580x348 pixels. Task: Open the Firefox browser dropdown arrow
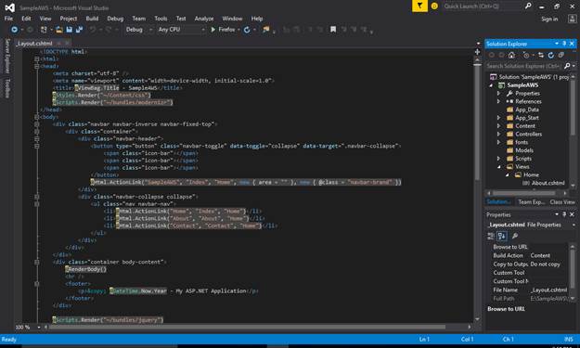point(238,30)
